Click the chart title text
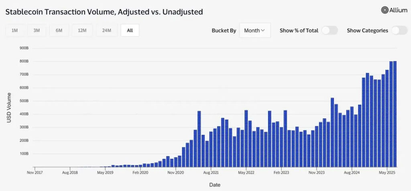This screenshot has height=191, width=411. (104, 12)
